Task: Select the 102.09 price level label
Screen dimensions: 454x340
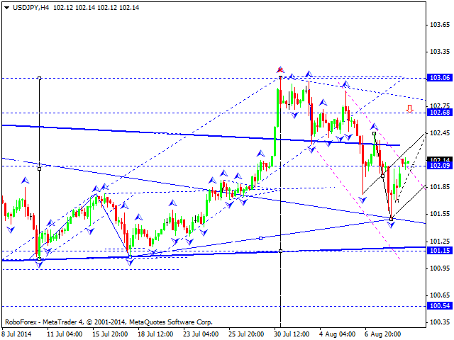Action: tap(440, 165)
